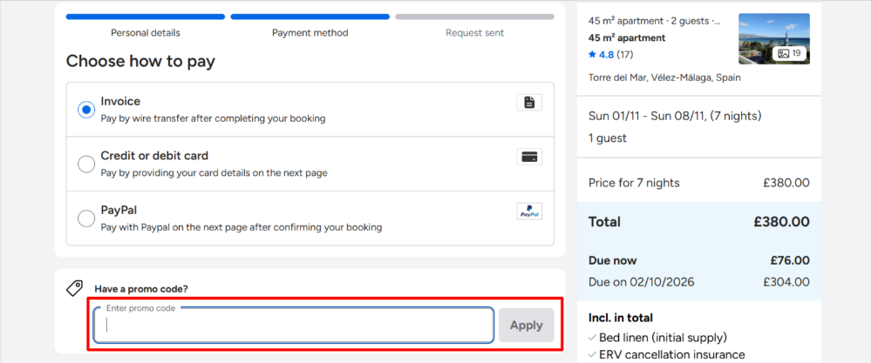The image size is (871, 363).
Task: Click Pay by providing your card details description
Action: (x=214, y=173)
